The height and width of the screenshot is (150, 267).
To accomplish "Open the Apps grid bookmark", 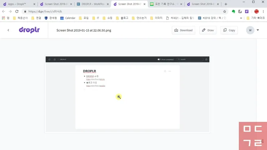I will (5, 18).
